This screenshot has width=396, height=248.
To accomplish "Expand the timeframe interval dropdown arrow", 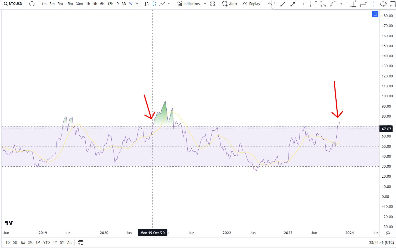I will [x=137, y=4].
